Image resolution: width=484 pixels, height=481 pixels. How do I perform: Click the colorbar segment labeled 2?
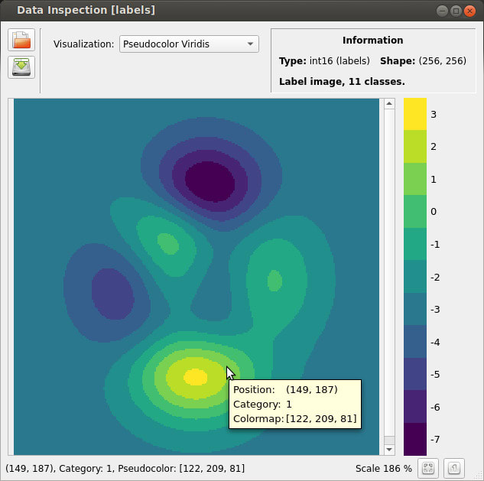click(415, 146)
